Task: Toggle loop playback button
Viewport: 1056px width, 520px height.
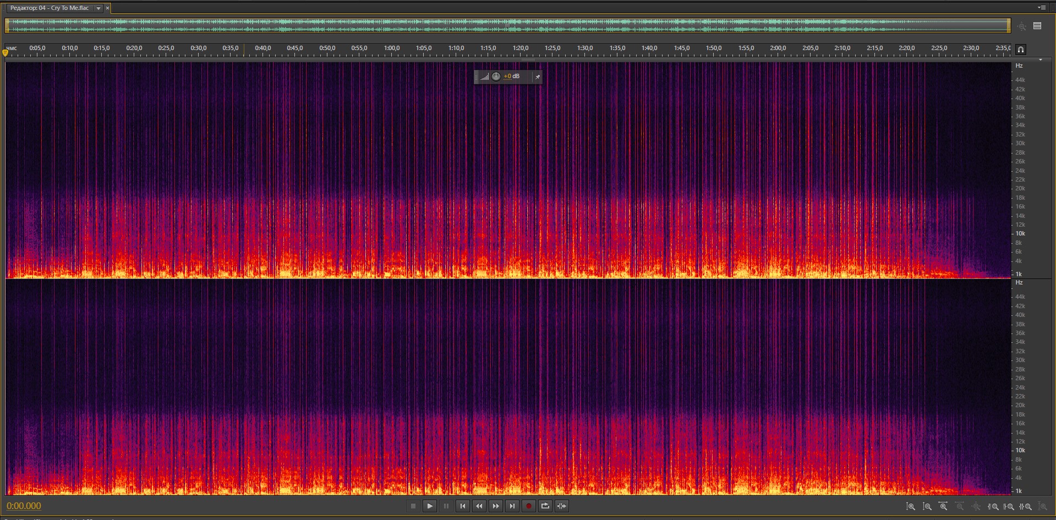Action: click(x=545, y=506)
